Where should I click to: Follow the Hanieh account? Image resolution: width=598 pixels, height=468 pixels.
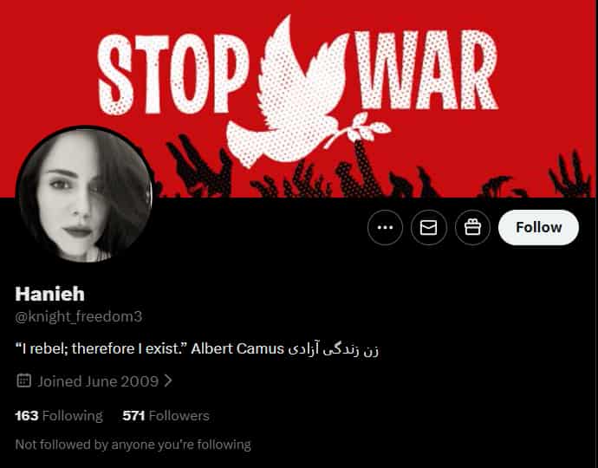538,228
